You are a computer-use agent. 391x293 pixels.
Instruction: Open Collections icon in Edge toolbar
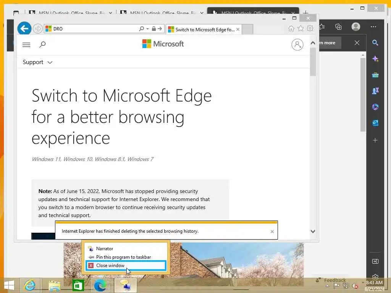tap(338, 27)
